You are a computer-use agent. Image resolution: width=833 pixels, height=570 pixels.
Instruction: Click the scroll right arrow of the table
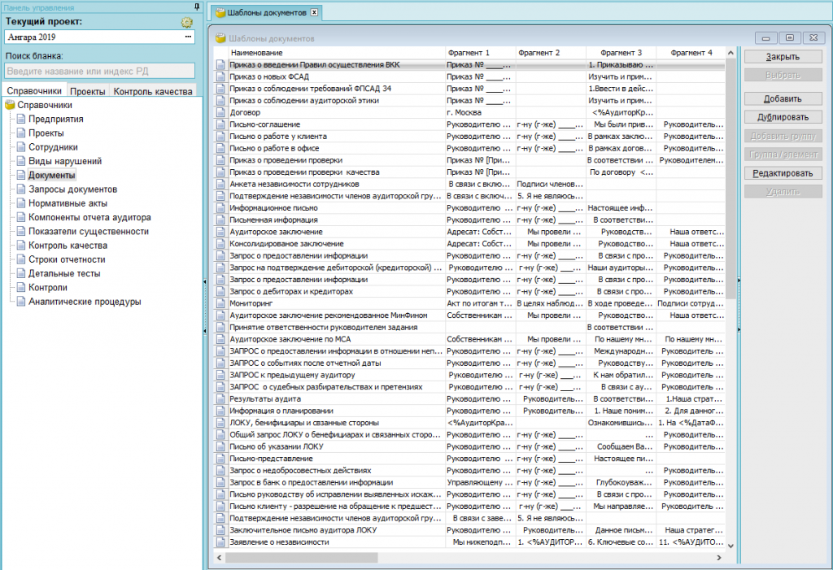click(719, 558)
